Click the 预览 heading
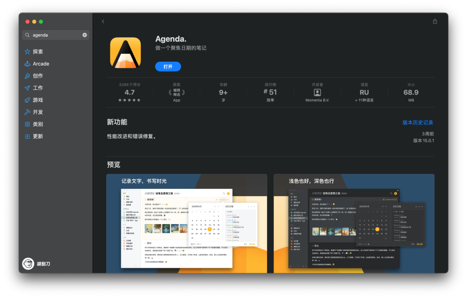The image size is (467, 298). (x=114, y=164)
